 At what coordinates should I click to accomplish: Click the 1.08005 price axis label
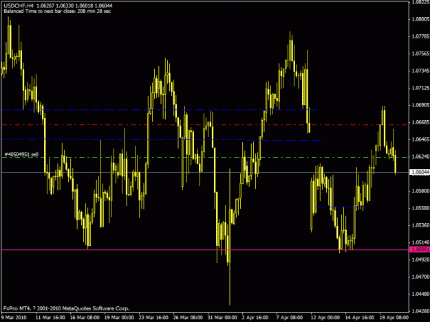(420, 19)
